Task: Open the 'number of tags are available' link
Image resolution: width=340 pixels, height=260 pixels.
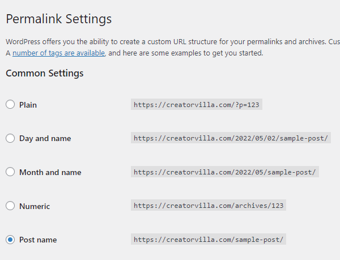Action: (x=58, y=53)
